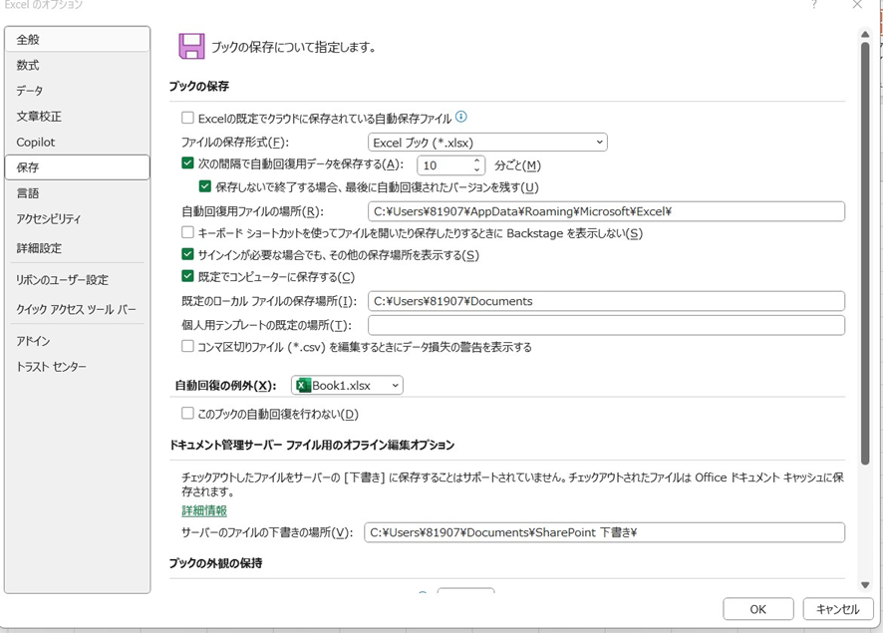Click the scrollbar down arrow

coord(865,585)
